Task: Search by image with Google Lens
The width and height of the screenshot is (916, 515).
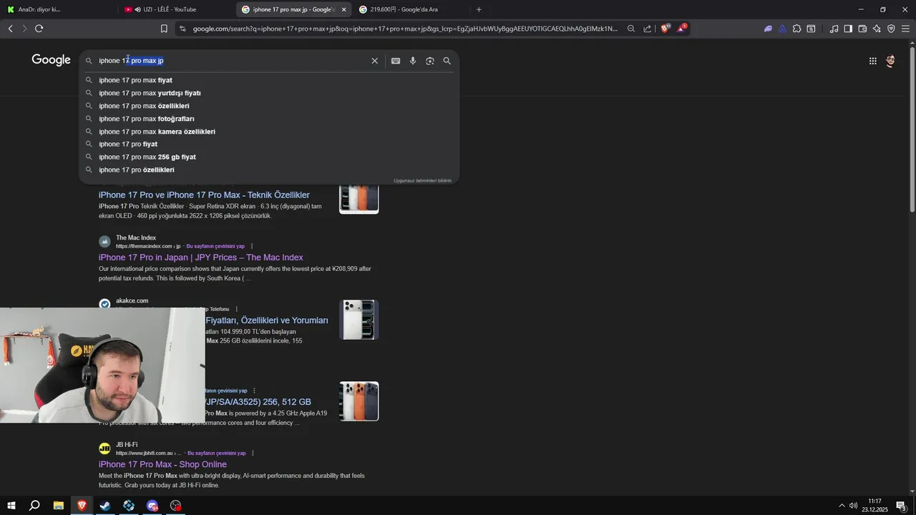Action: [430, 61]
